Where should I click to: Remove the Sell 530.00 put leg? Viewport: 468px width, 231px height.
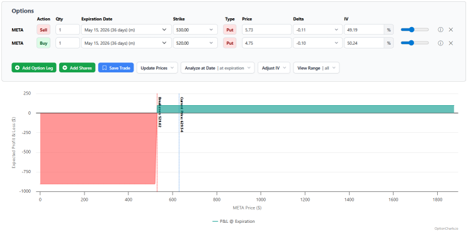click(451, 30)
